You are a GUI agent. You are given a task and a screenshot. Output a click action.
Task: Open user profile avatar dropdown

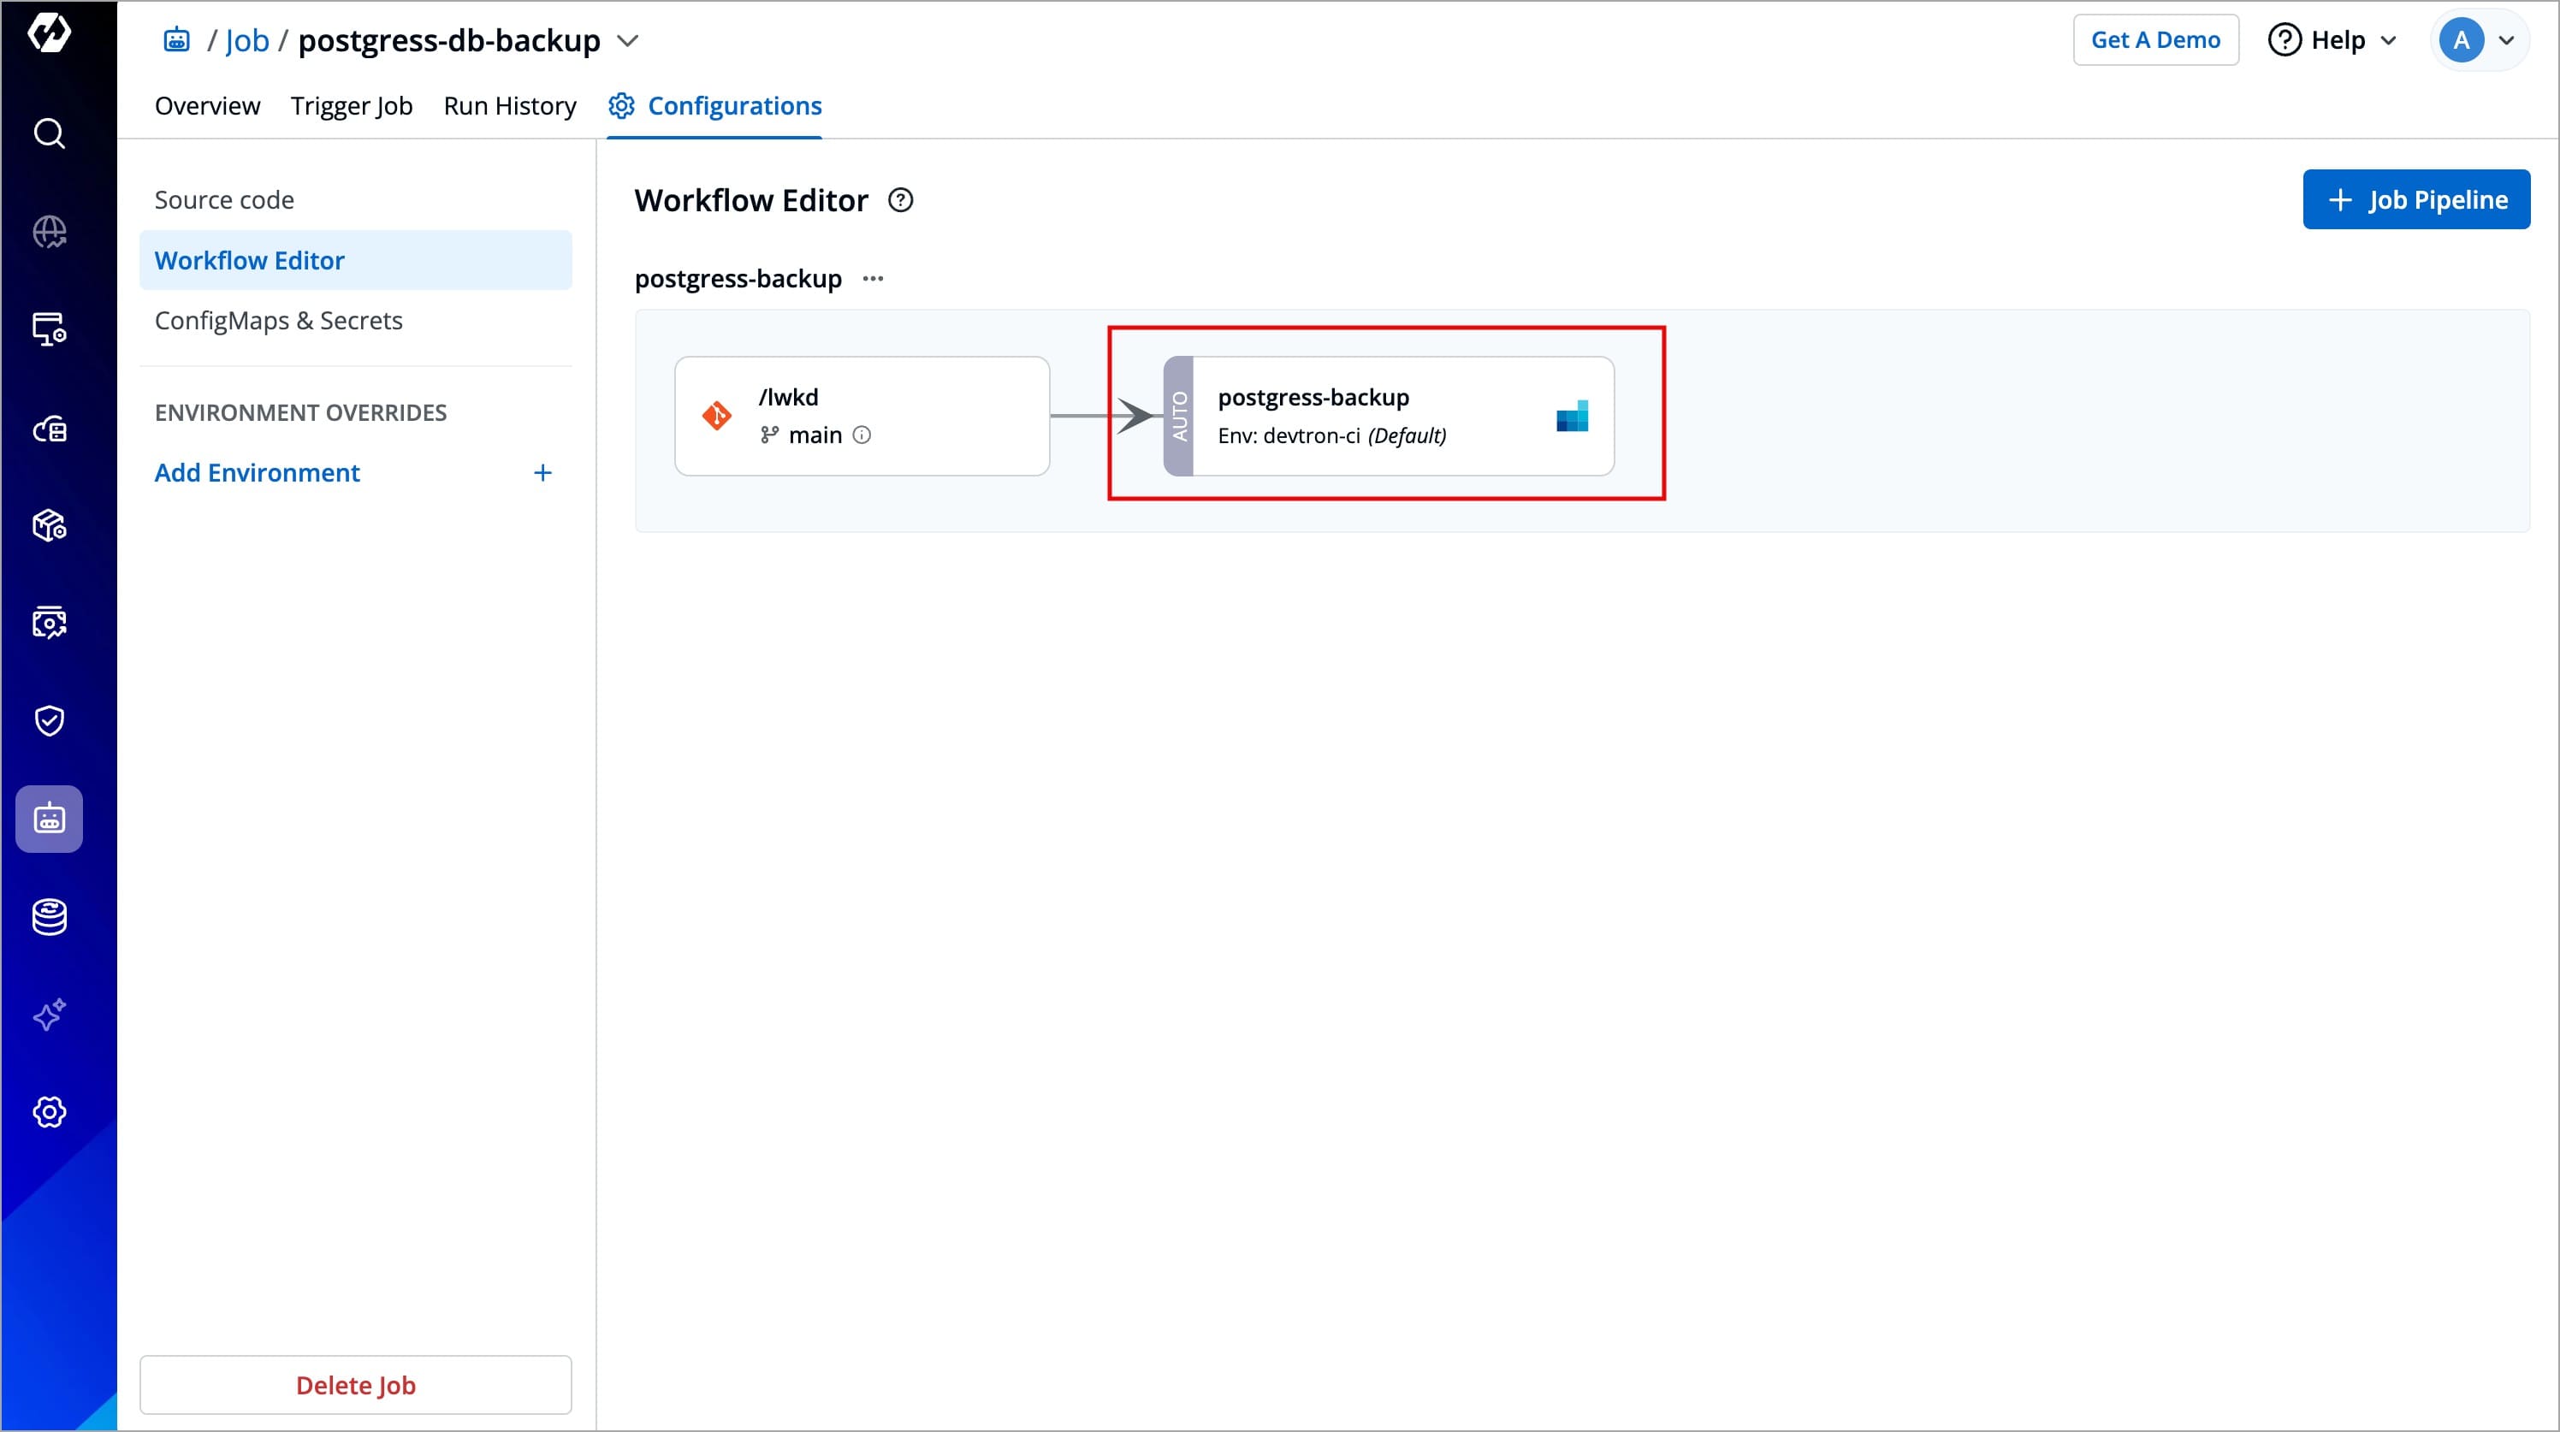2479,41
